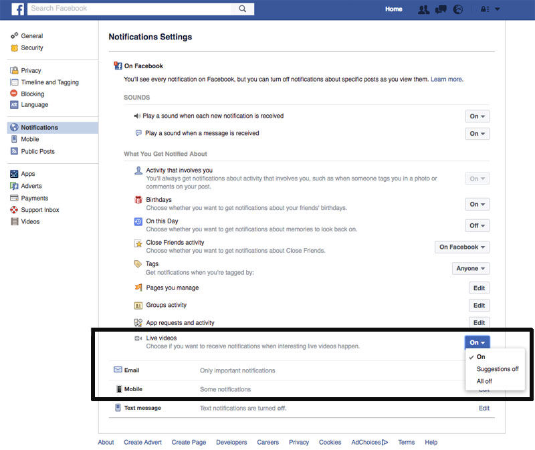Click the Language icon in sidebar
The height and width of the screenshot is (450, 535).
tap(14, 105)
